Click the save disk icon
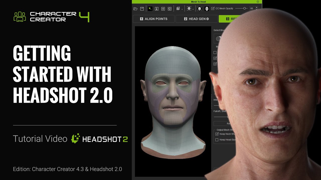This screenshot has width=321, height=180. pos(142,9)
